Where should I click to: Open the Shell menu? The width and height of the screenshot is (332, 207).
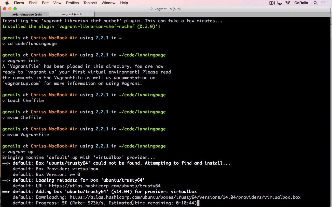tap(33, 3)
